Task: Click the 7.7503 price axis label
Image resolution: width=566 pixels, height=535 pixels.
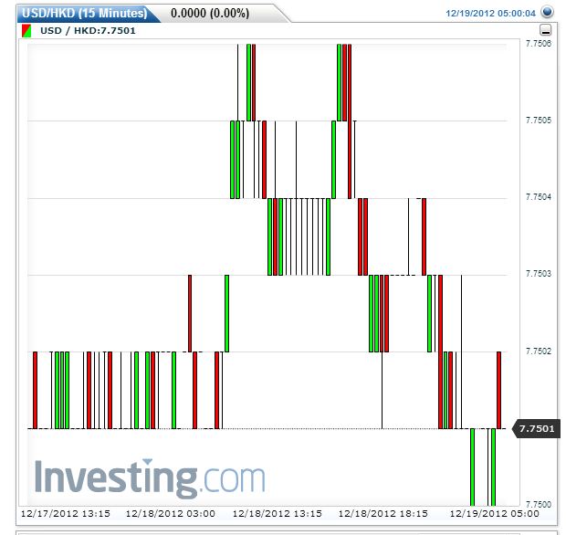Action: pos(539,274)
